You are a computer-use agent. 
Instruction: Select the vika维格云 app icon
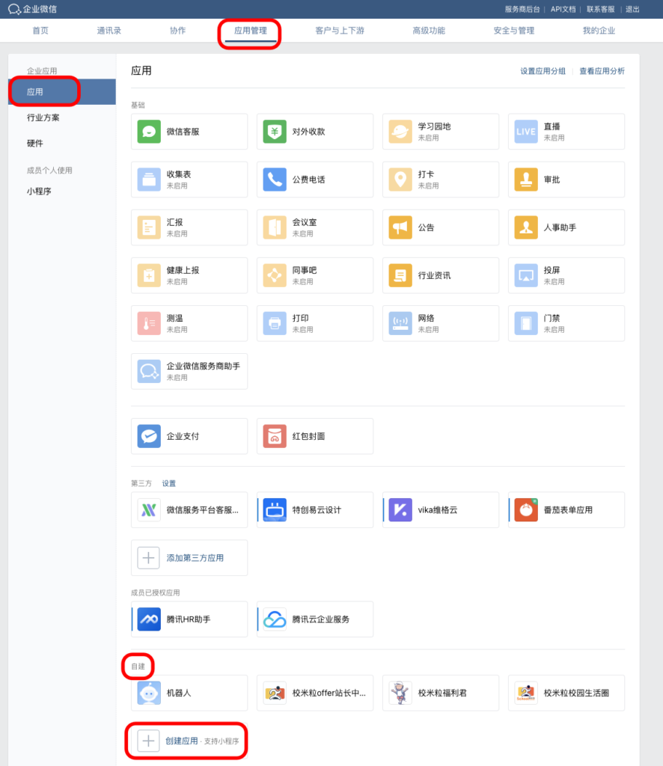(x=400, y=510)
